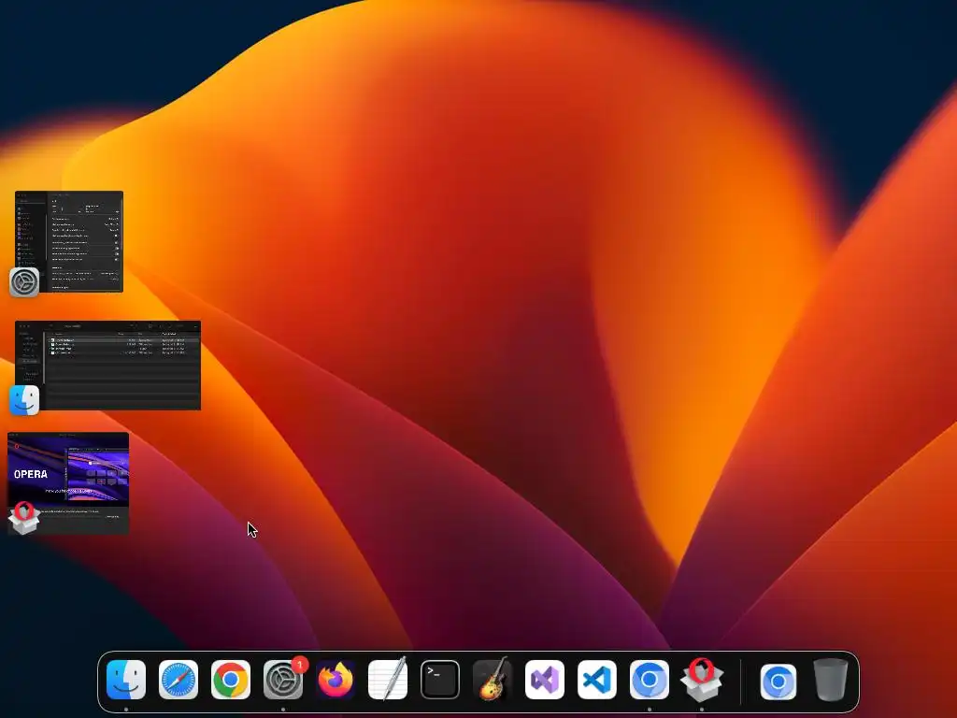This screenshot has width=957, height=718.
Task: Launch Safari from the Dock
Action: click(x=179, y=680)
